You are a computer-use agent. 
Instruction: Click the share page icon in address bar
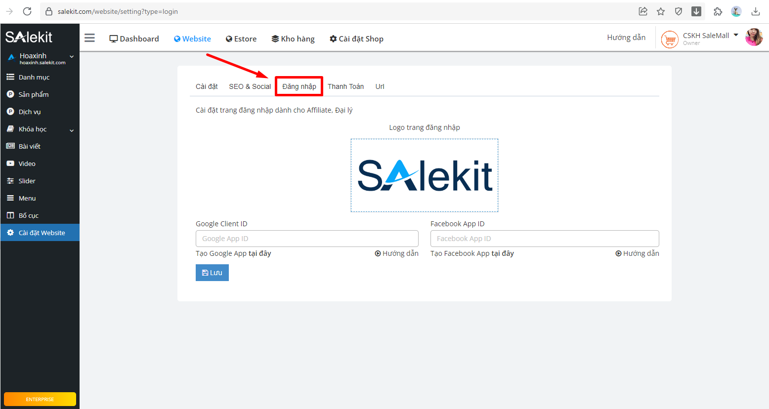point(643,11)
